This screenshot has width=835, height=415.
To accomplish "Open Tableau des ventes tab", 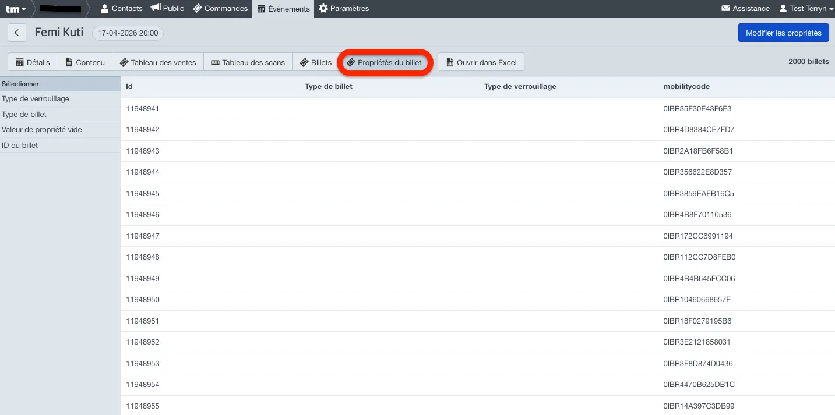I will pos(158,62).
